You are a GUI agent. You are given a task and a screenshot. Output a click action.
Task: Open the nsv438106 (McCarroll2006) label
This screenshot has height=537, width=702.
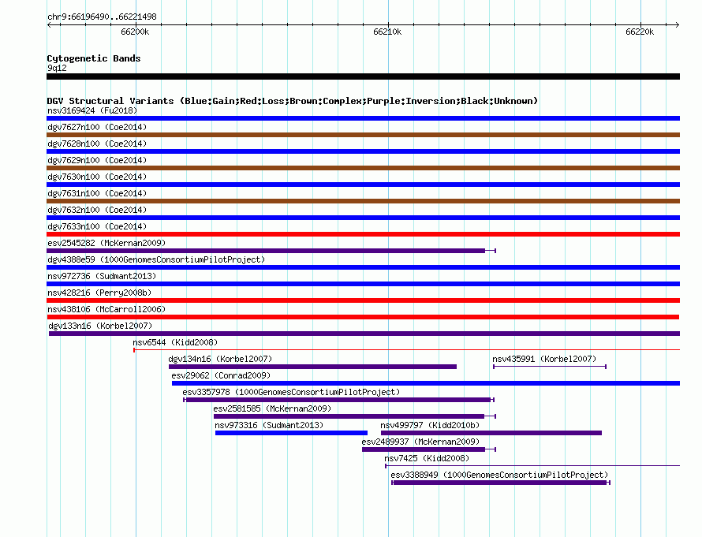click(x=106, y=309)
